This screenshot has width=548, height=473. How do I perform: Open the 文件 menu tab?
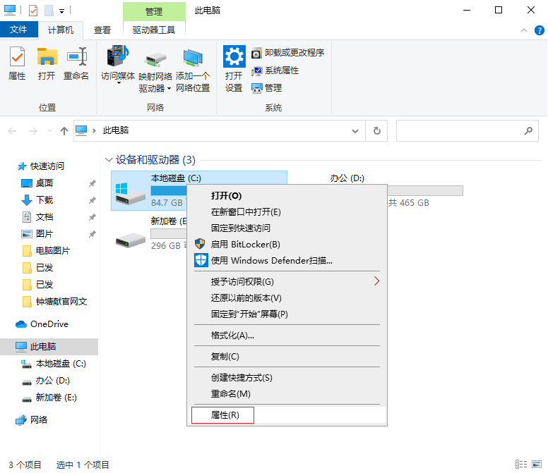19,30
